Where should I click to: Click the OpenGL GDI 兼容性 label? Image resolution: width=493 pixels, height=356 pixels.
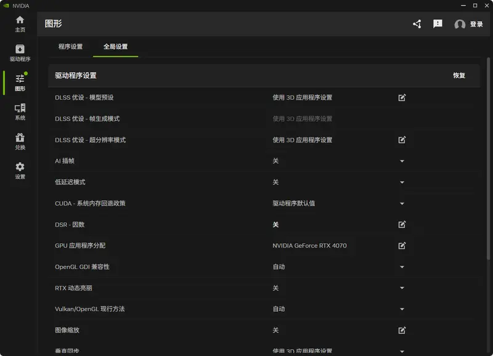pyautogui.click(x=82, y=267)
